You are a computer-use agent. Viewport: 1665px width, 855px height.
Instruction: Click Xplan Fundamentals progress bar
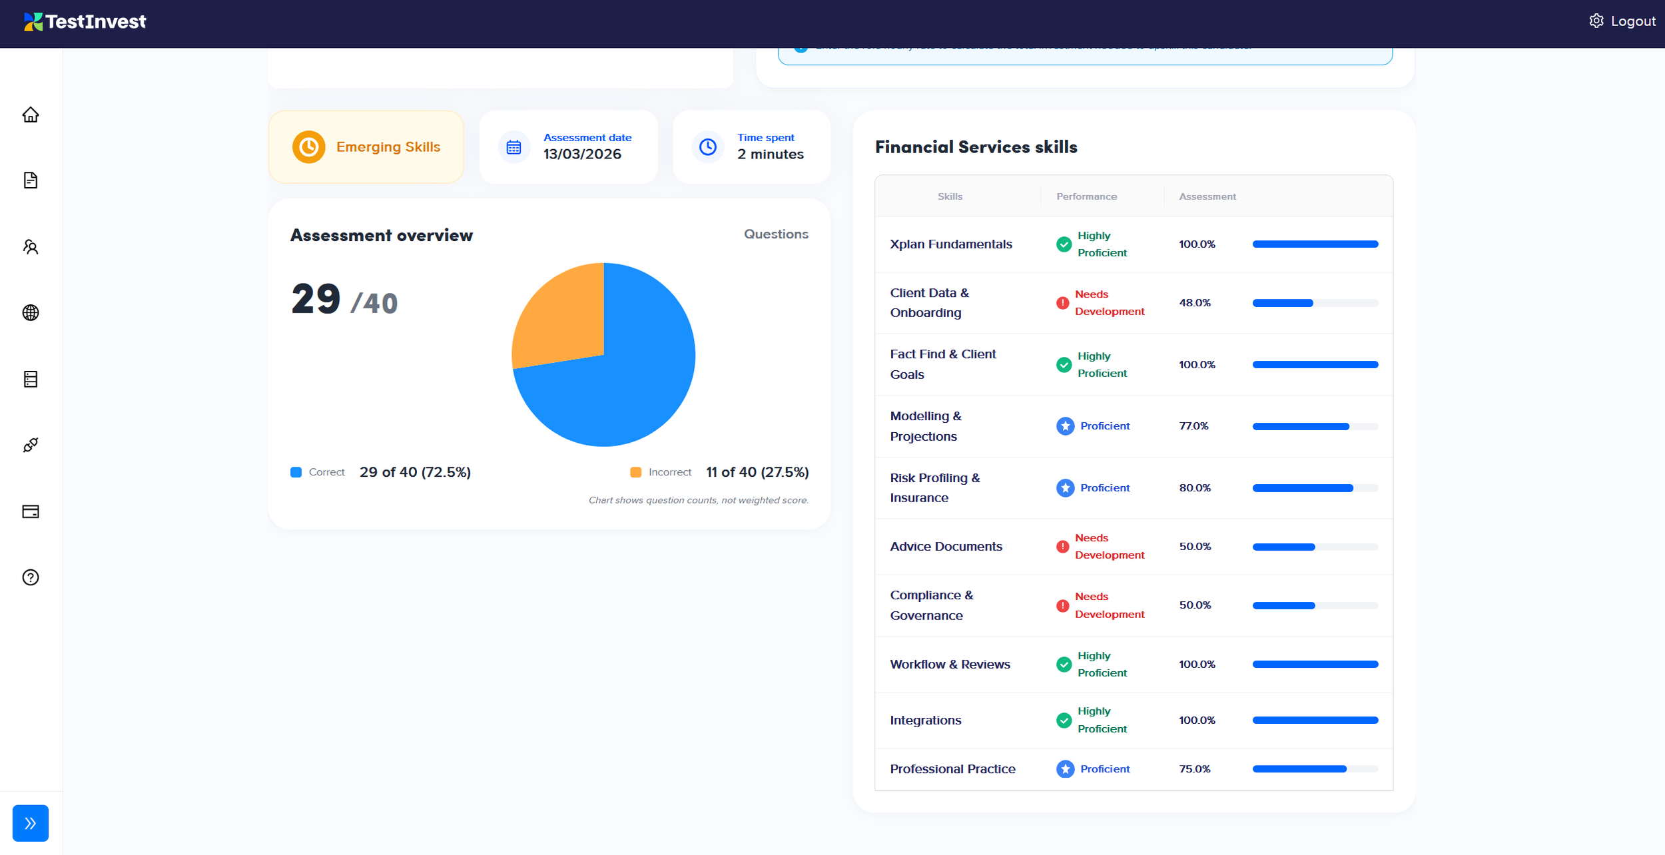click(1315, 244)
